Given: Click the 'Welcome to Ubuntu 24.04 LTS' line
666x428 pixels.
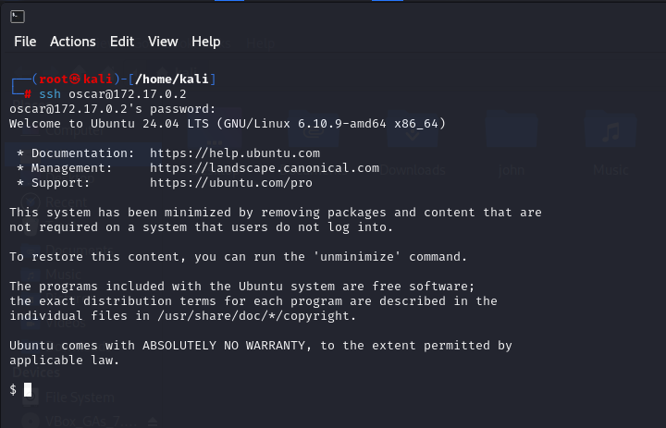Looking at the screenshot, I should pyautogui.click(x=109, y=124).
